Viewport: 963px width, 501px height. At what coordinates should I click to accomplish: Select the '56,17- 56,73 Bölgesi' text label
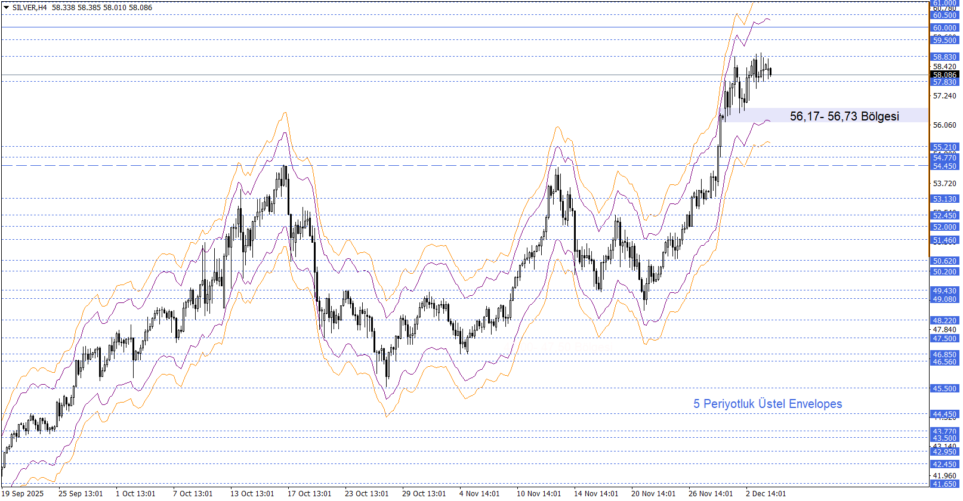point(844,116)
